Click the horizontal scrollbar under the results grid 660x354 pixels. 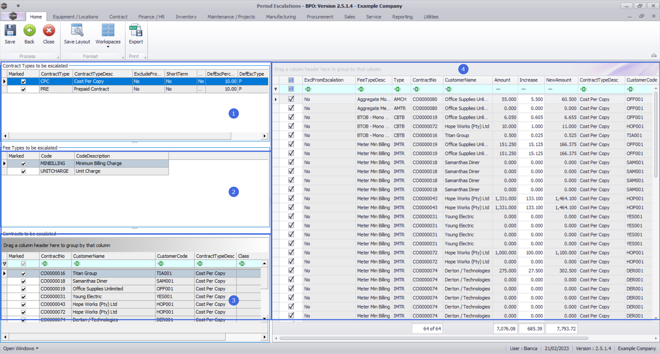(x=433, y=338)
